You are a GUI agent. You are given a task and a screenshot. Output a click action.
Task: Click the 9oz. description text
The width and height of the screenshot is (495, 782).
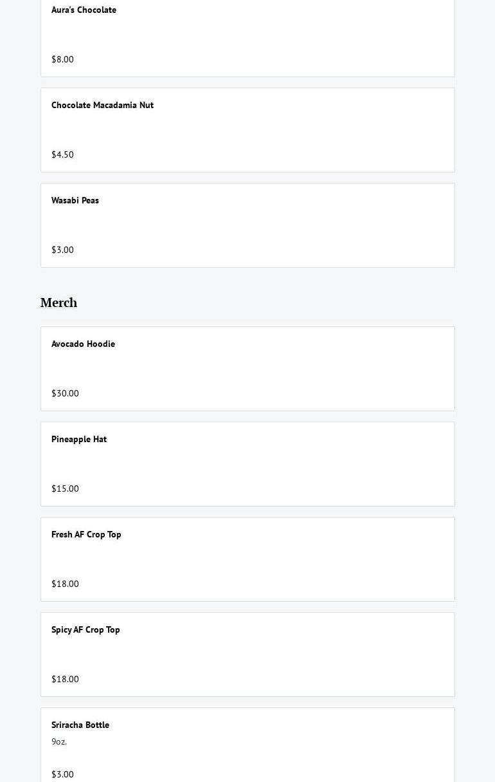pyautogui.click(x=59, y=742)
